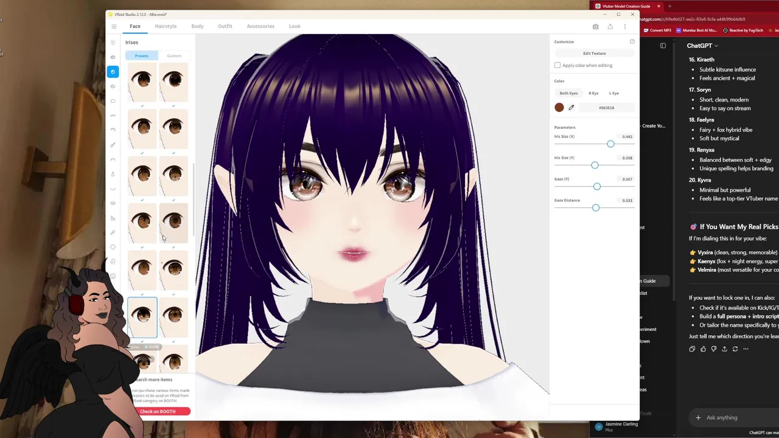The width and height of the screenshot is (779, 438).
Task: Click the export/share icon in VRoid
Action: pos(610,26)
